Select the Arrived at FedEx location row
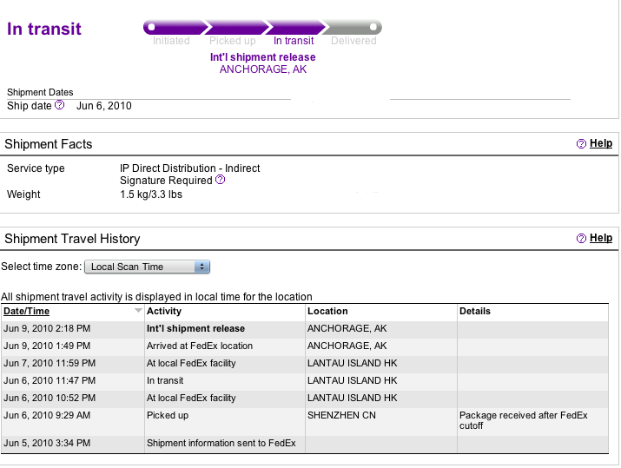Screen dimensions: 621x468 (305, 346)
